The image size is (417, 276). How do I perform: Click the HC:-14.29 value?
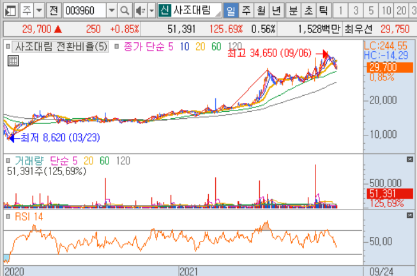[386, 56]
